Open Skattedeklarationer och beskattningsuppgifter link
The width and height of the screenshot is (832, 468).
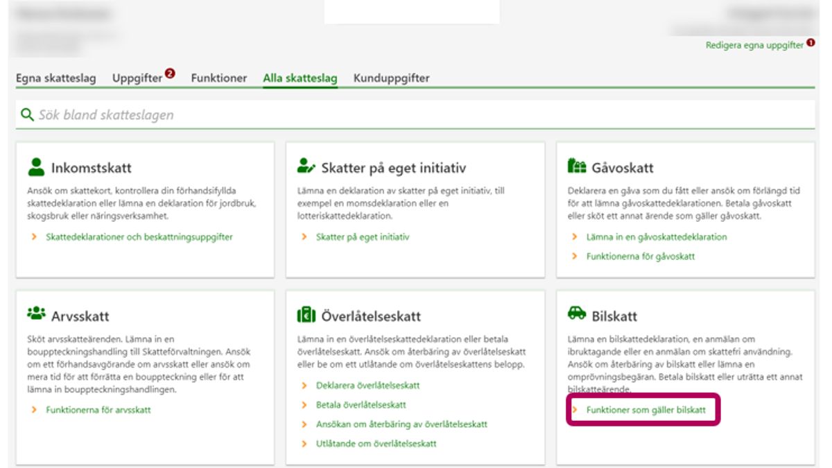[x=139, y=237]
